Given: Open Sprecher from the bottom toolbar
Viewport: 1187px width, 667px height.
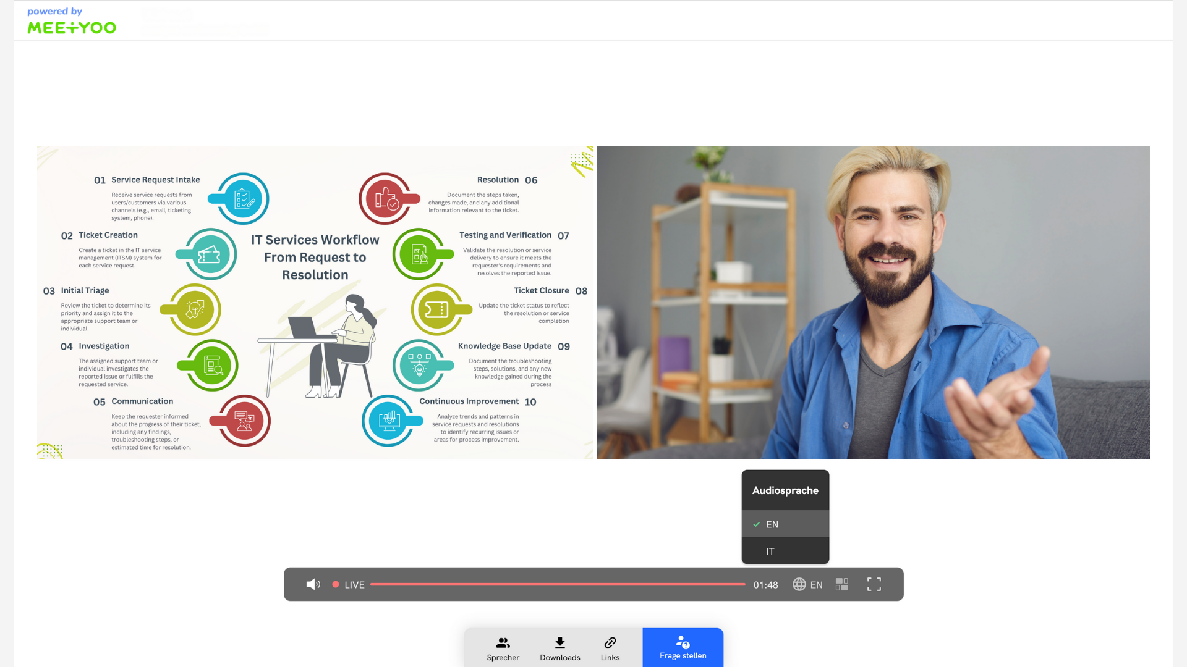Looking at the screenshot, I should pos(503,648).
